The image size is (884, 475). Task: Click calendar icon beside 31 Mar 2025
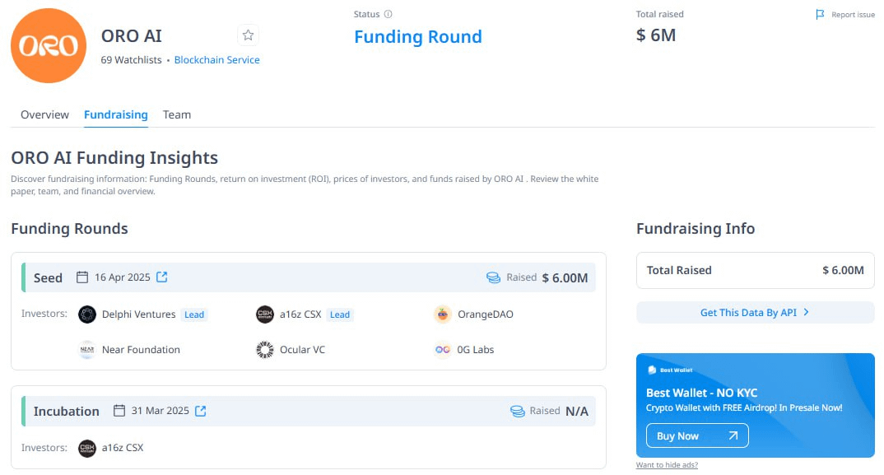pos(119,410)
